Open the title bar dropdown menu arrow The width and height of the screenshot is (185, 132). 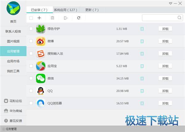tap(171, 3)
